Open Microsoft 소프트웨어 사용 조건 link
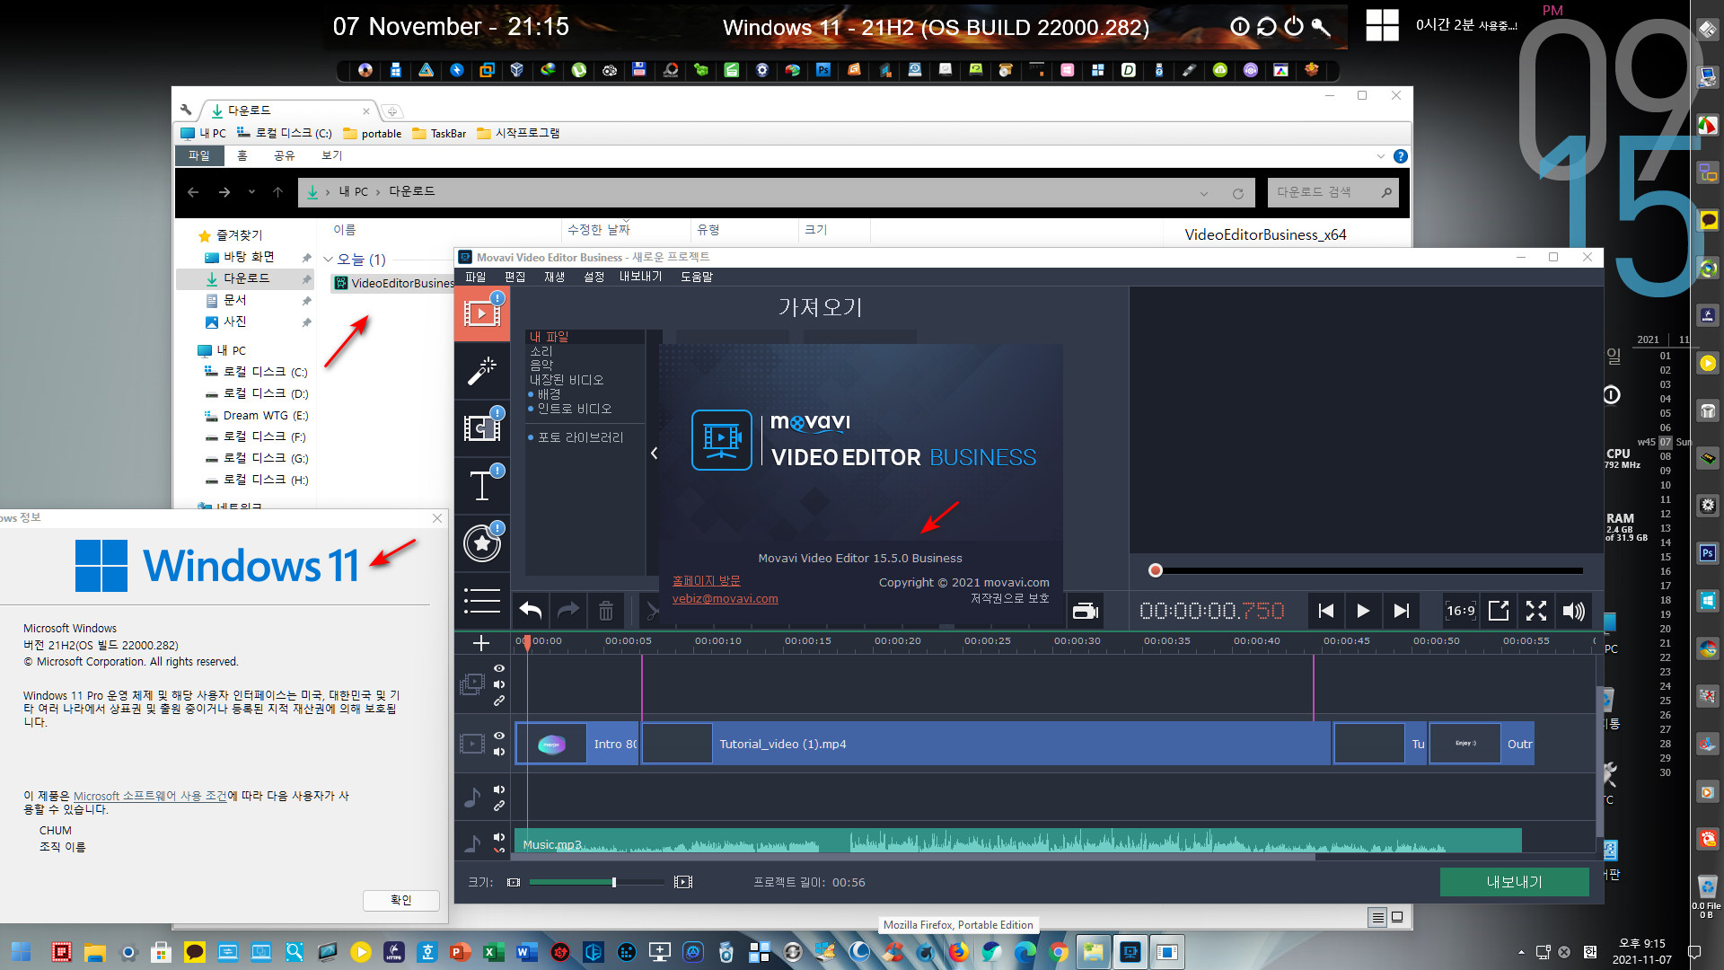The image size is (1724, 970). pos(150,796)
